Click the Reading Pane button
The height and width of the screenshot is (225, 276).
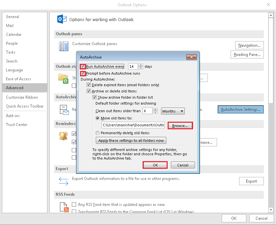tap(247, 55)
